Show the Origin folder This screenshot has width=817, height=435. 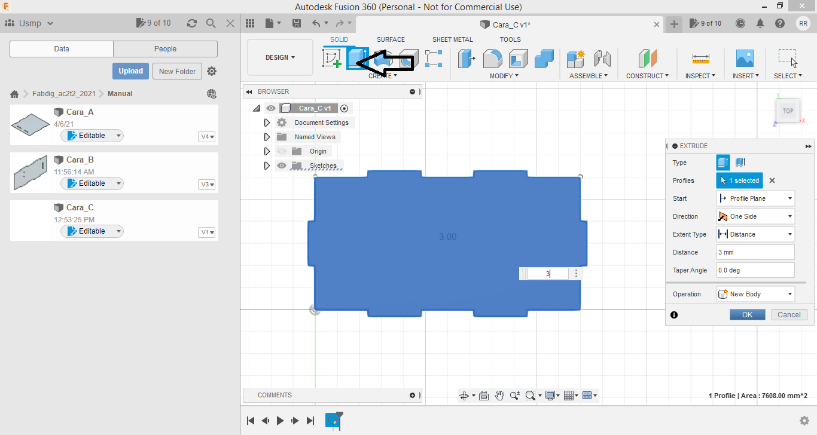(x=282, y=151)
